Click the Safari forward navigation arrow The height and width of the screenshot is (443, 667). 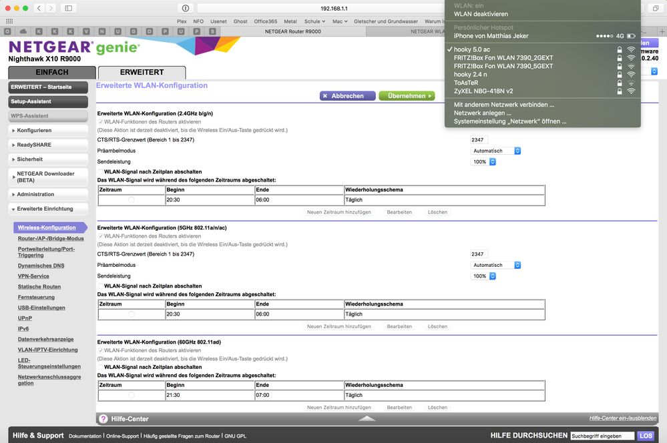click(x=51, y=8)
